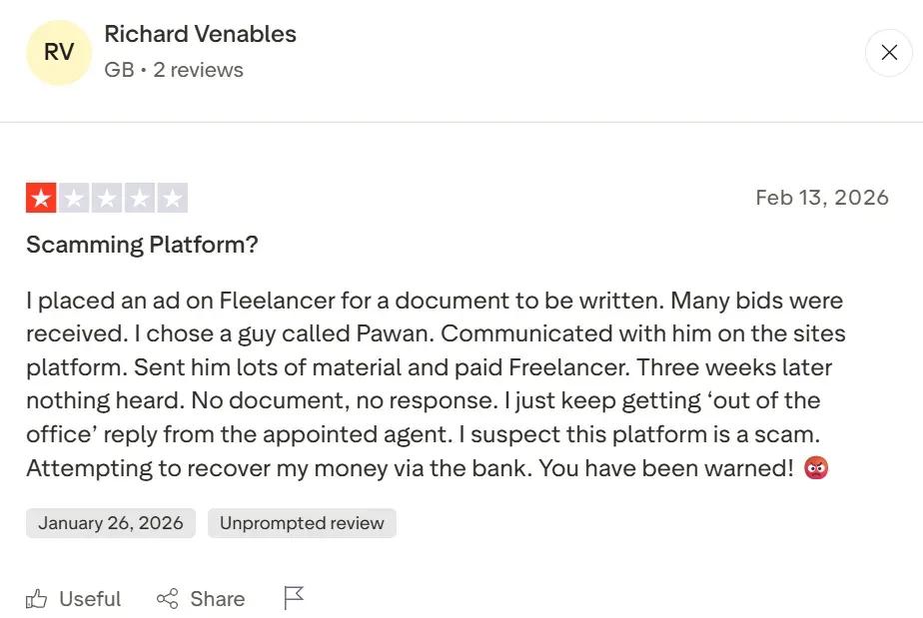Screen dimensions: 923x618
Task: Click the 2 reviews link
Action: [197, 70]
